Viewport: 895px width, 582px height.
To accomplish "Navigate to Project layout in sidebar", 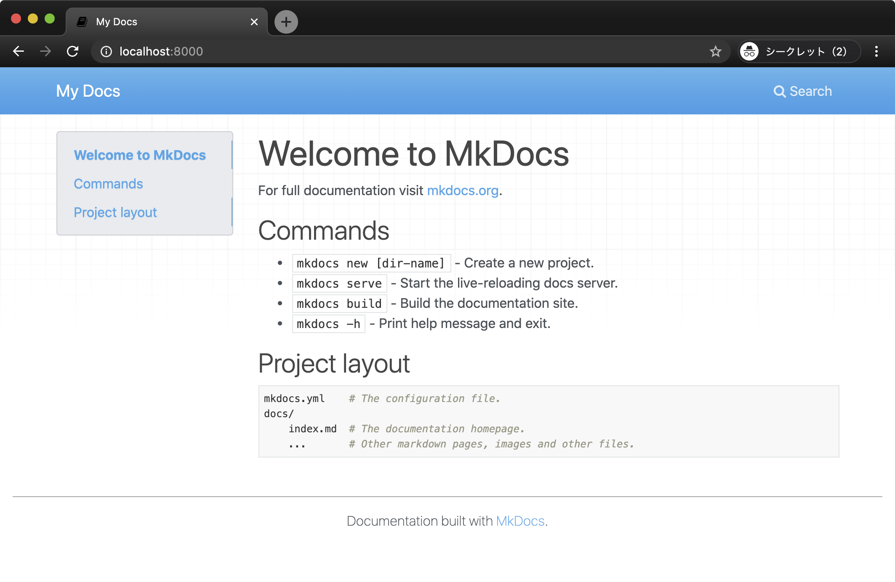I will point(115,212).
